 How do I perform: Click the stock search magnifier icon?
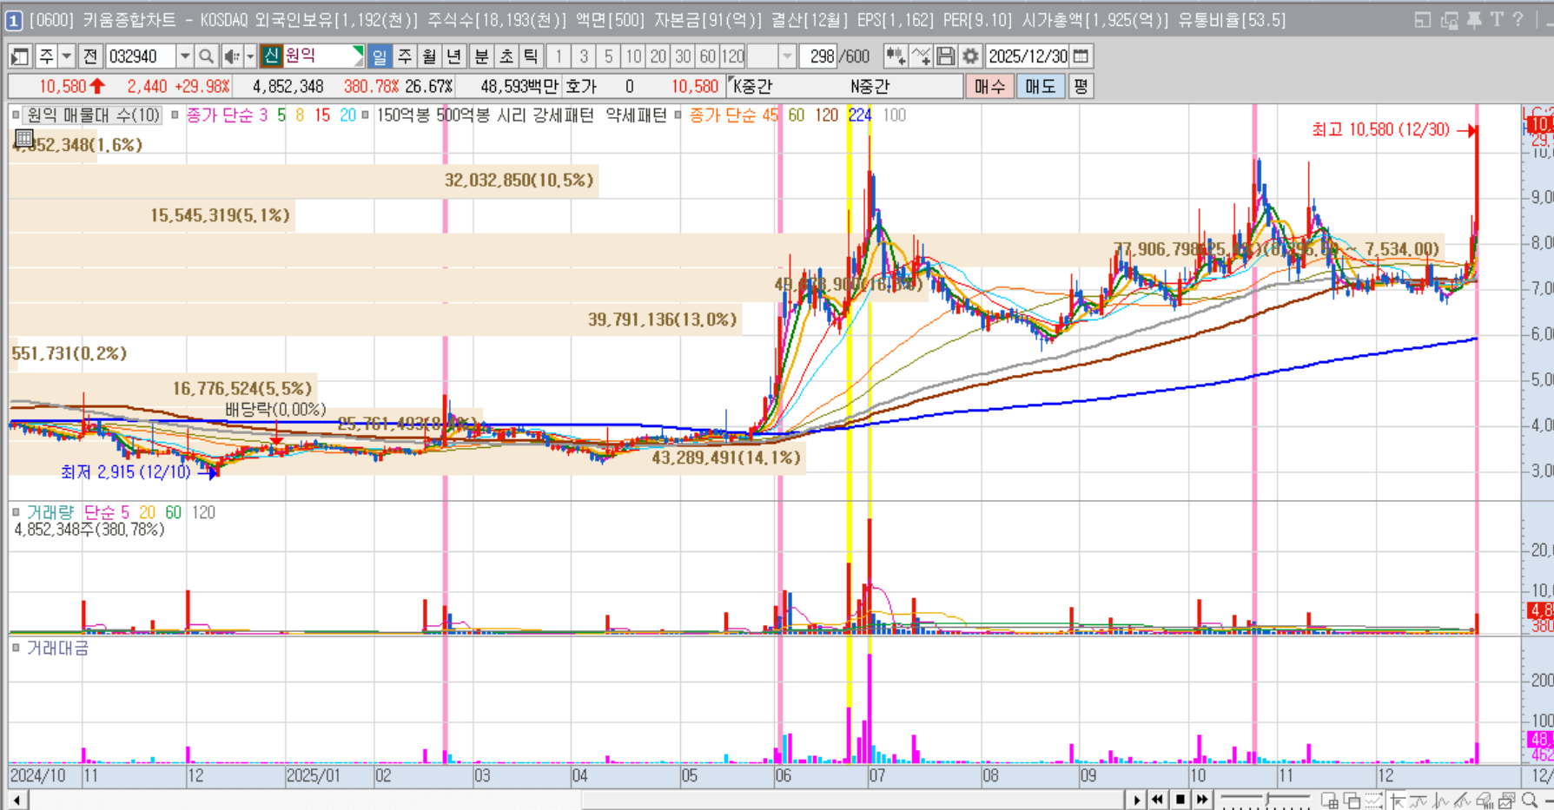click(206, 56)
